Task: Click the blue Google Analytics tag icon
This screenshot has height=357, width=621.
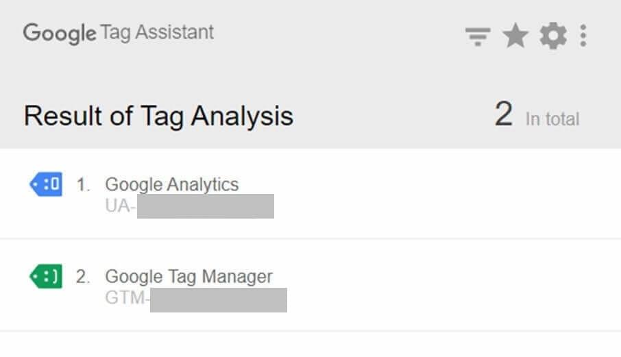Action: point(46,184)
